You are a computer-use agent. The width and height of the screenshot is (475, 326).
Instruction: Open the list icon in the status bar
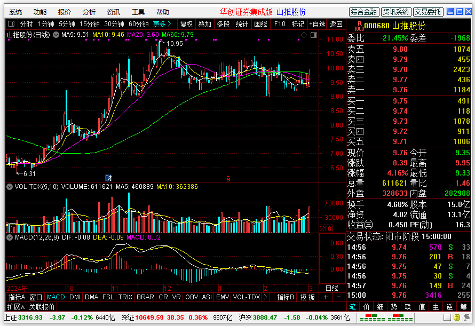click(x=447, y=317)
